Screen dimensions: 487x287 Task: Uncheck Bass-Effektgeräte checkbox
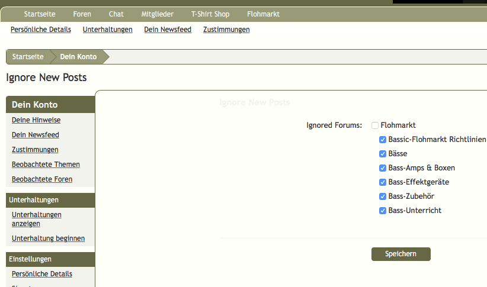(383, 182)
